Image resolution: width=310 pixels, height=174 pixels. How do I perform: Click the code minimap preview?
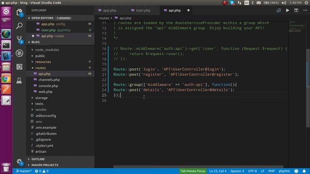point(297,27)
